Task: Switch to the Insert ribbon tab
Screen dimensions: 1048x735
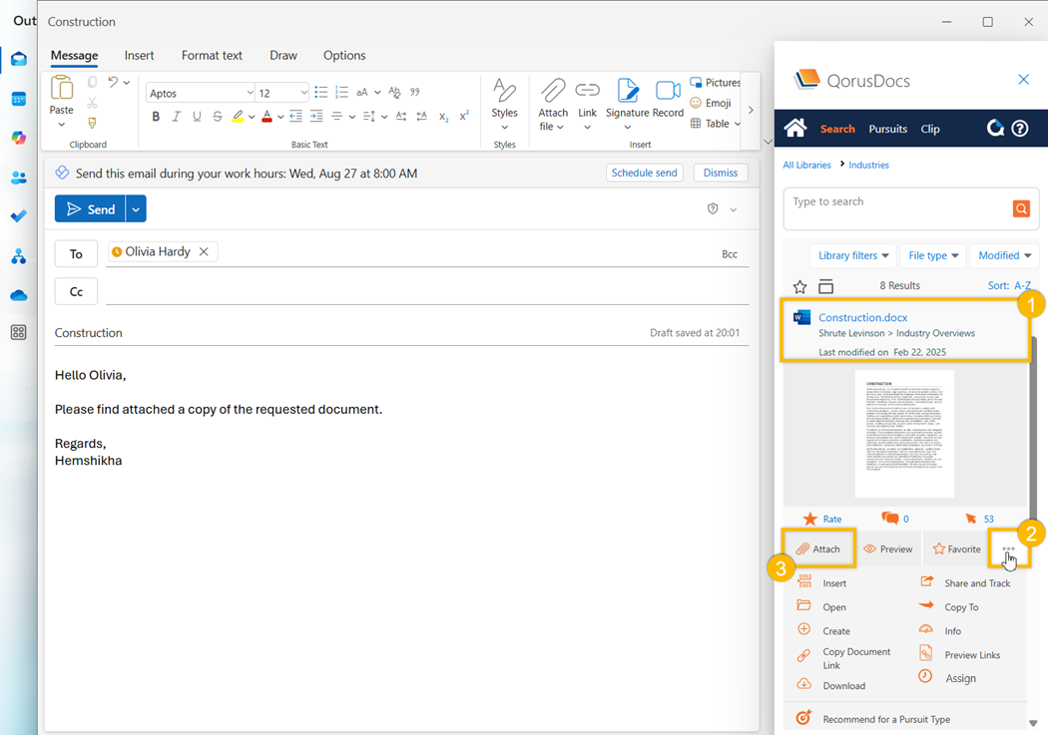Action: point(139,56)
